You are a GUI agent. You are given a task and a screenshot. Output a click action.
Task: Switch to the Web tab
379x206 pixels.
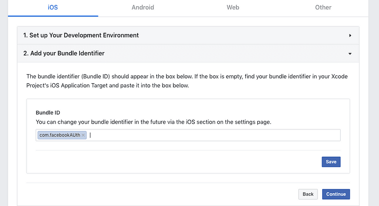coord(233,8)
